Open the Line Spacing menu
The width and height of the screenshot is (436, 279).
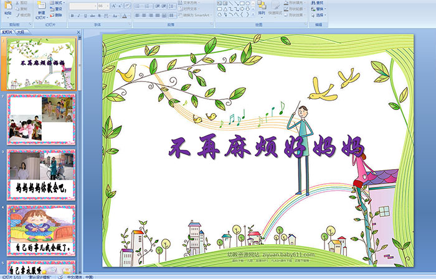(x=172, y=6)
